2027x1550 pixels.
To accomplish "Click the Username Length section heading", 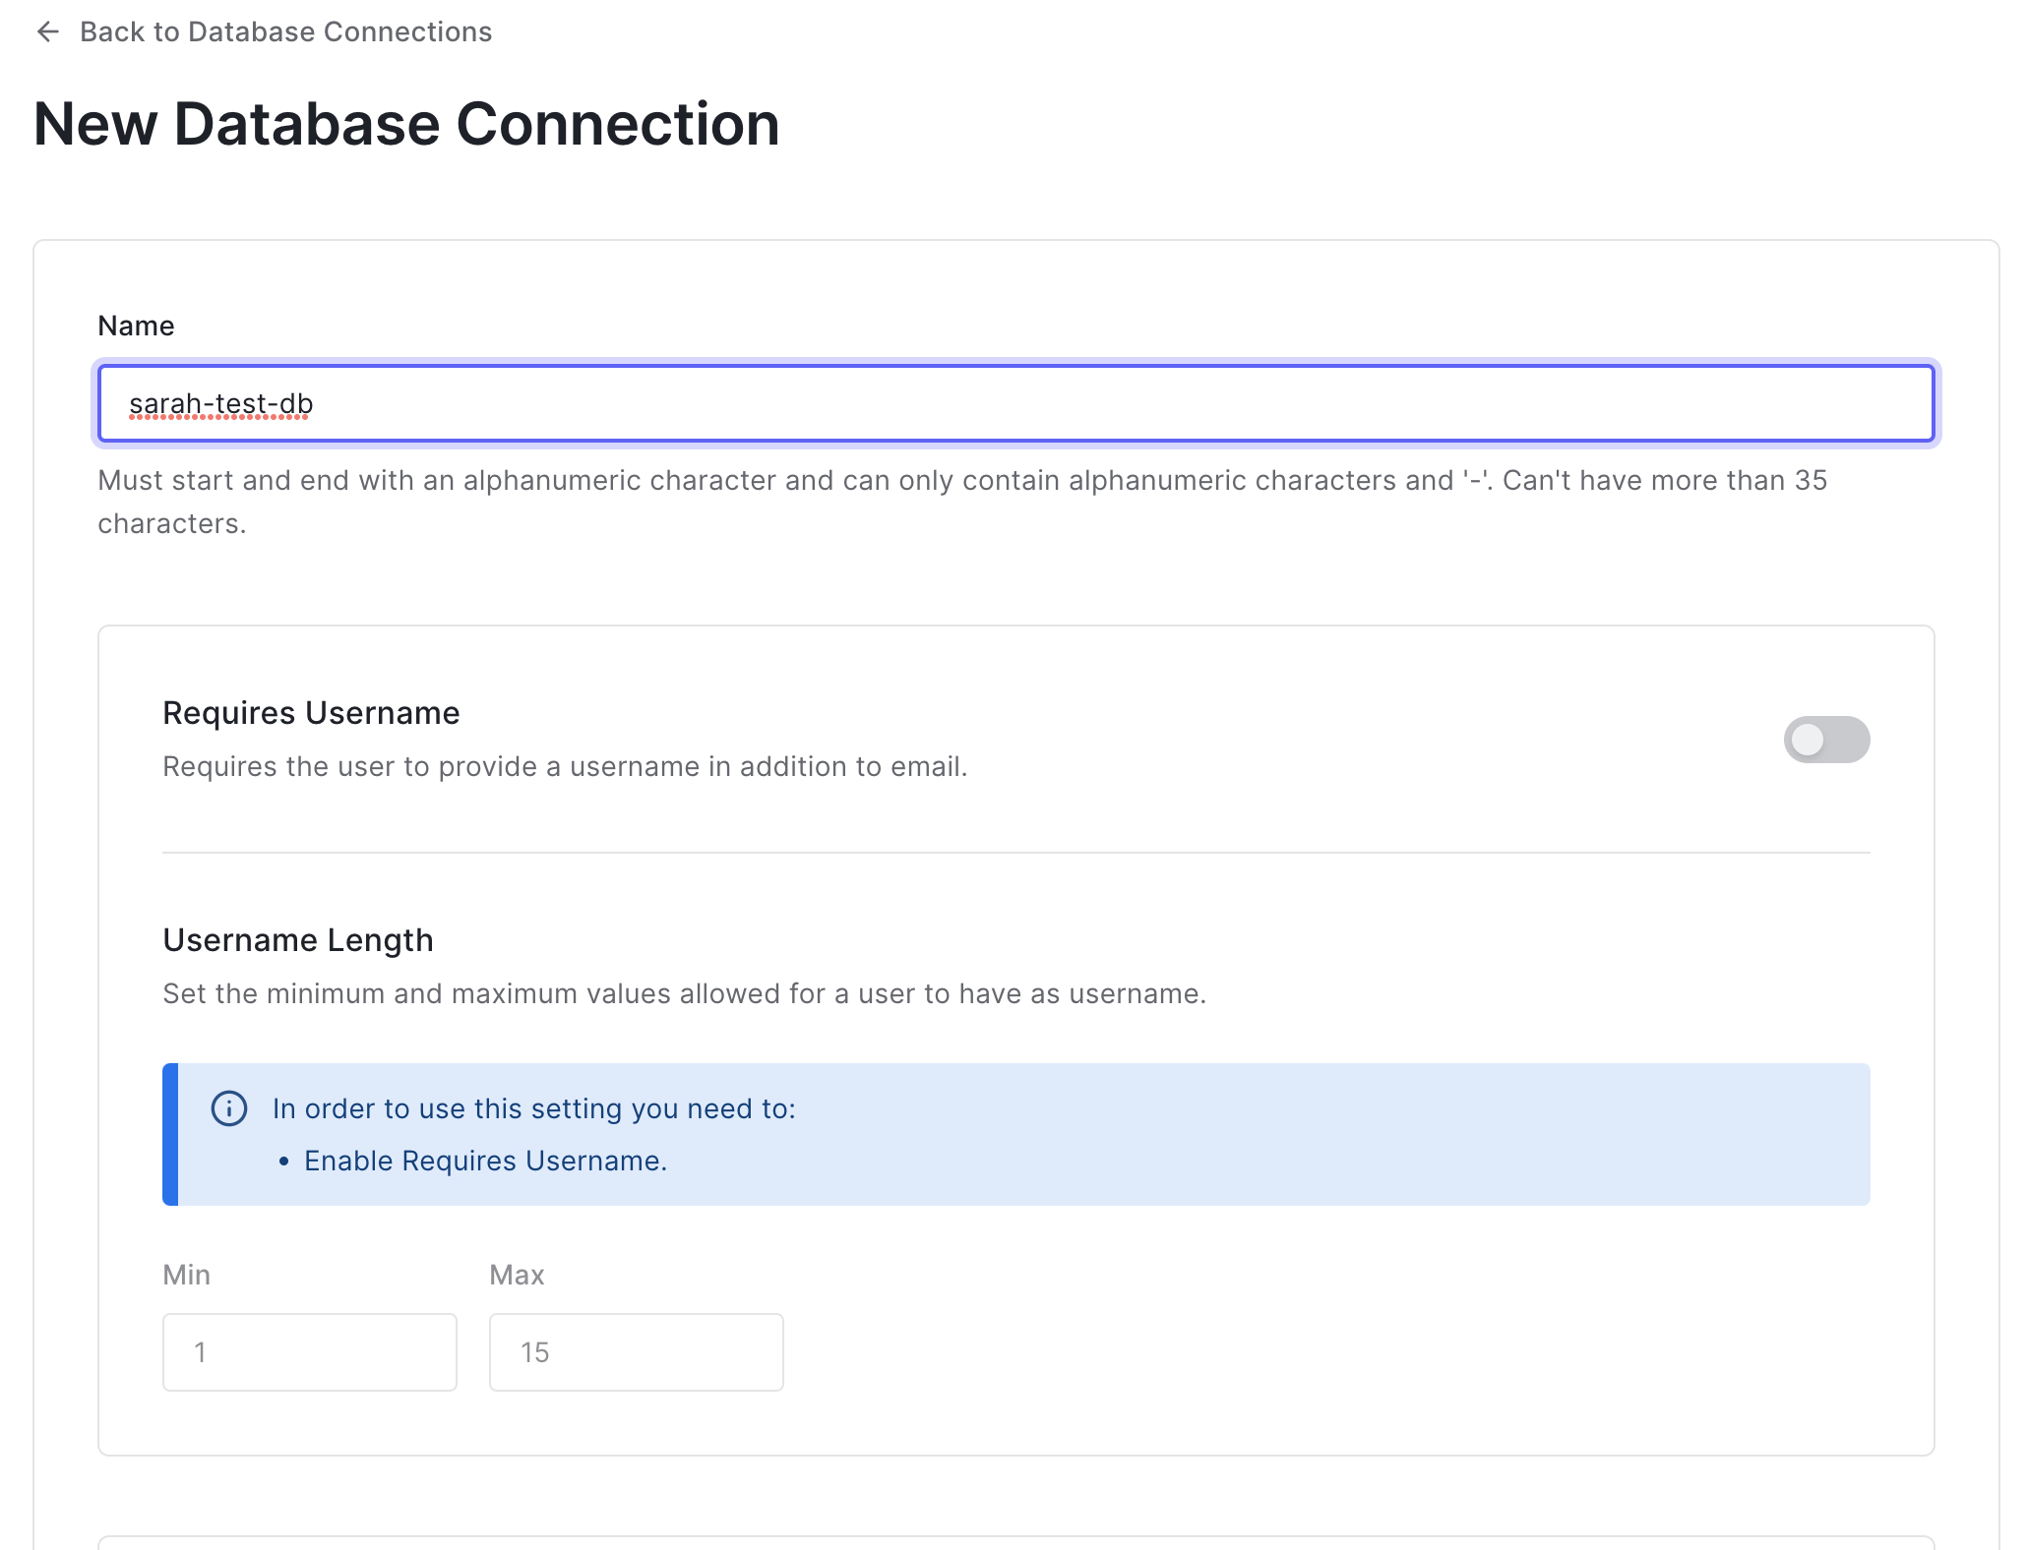I will [x=297, y=940].
